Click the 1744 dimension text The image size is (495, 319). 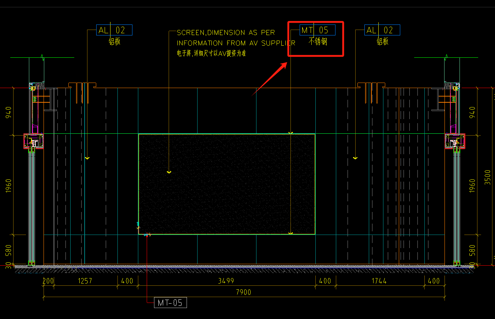[x=379, y=281]
